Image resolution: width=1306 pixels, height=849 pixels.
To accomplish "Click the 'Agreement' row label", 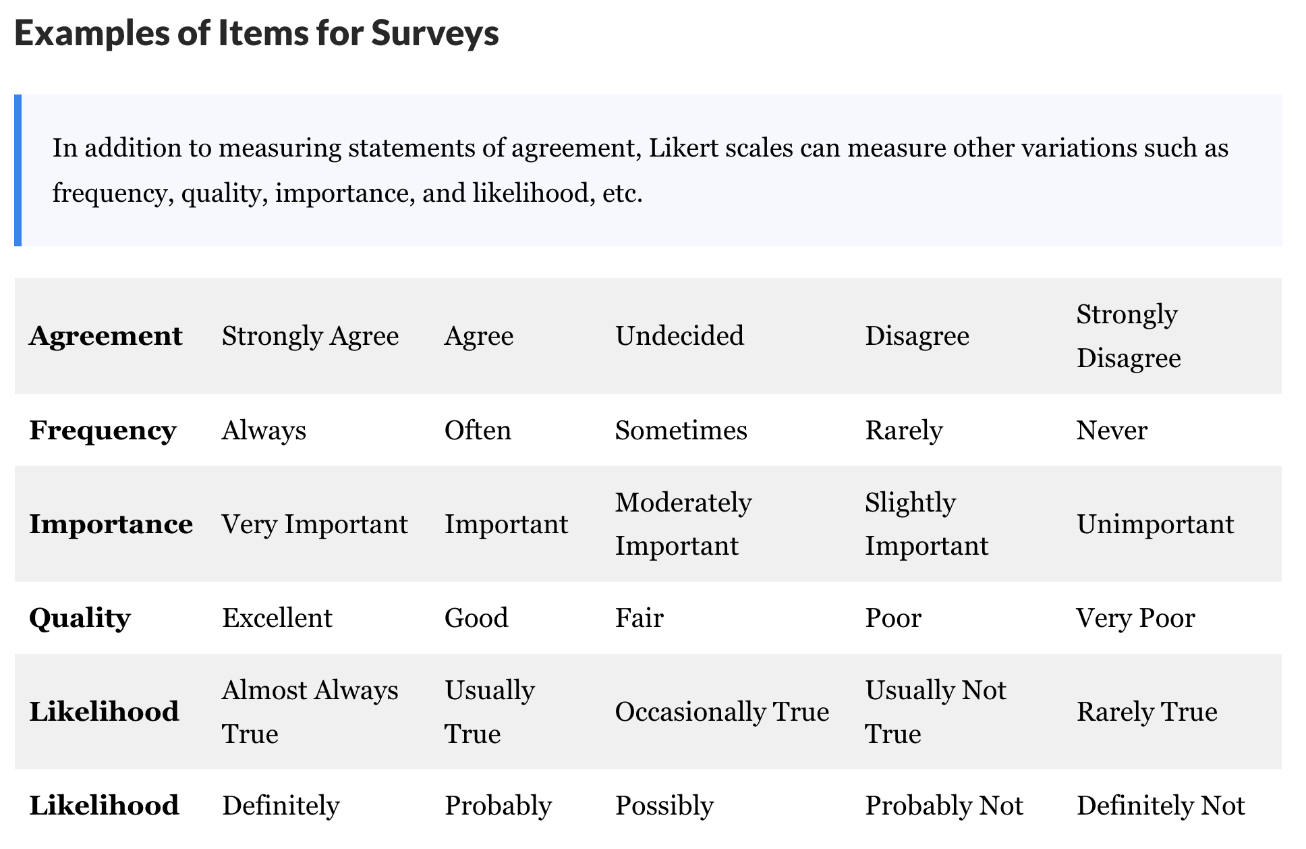I will click(x=105, y=336).
